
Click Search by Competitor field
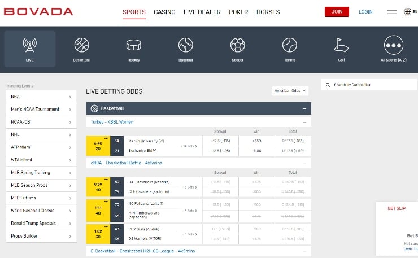369,85
